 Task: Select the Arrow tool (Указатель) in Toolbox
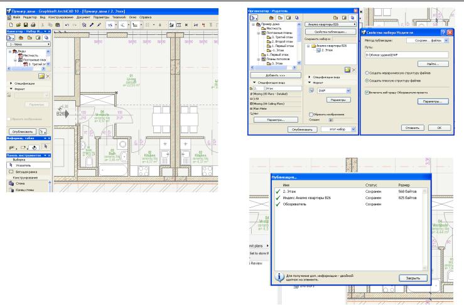coord(28,165)
